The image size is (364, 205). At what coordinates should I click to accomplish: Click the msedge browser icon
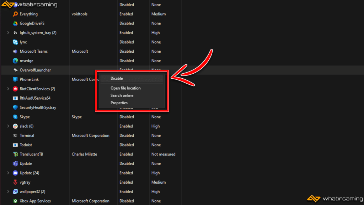click(15, 61)
